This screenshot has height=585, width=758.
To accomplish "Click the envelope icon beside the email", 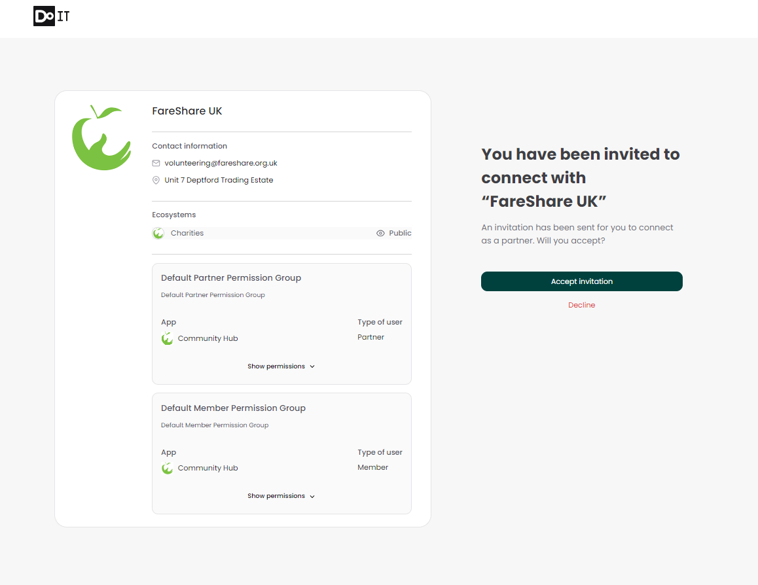I will [x=156, y=164].
